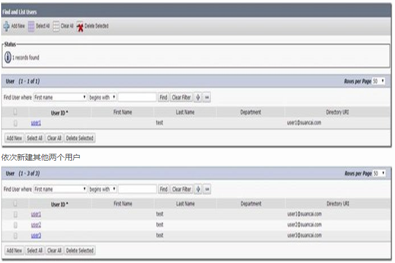Click the red Delete Selected icon in the toolbar

pyautogui.click(x=80, y=26)
